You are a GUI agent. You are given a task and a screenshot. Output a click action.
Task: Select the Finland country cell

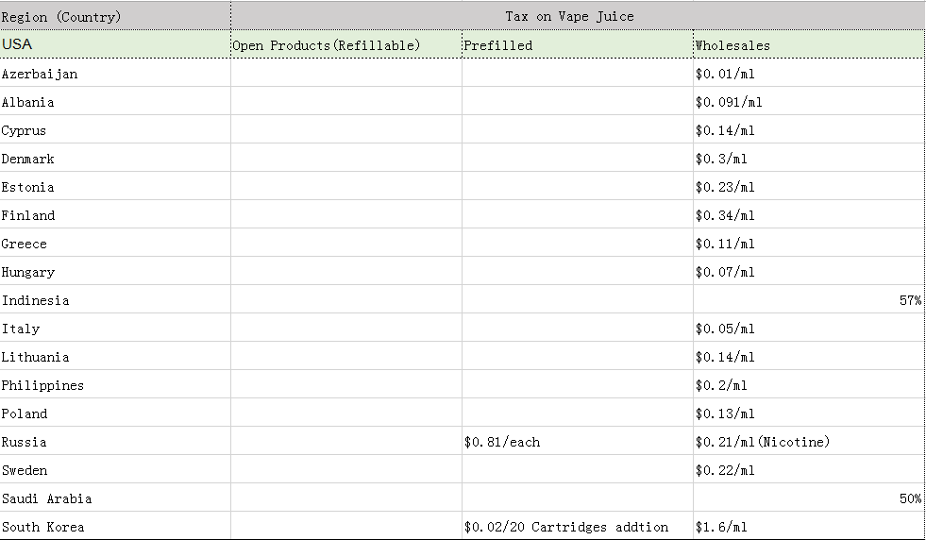pos(115,215)
